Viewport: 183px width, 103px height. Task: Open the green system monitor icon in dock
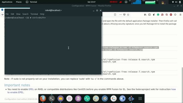coord(87,98)
